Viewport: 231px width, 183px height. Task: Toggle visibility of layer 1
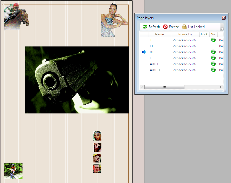213,40
